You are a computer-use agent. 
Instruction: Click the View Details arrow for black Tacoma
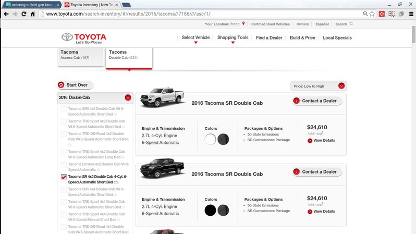(310, 212)
